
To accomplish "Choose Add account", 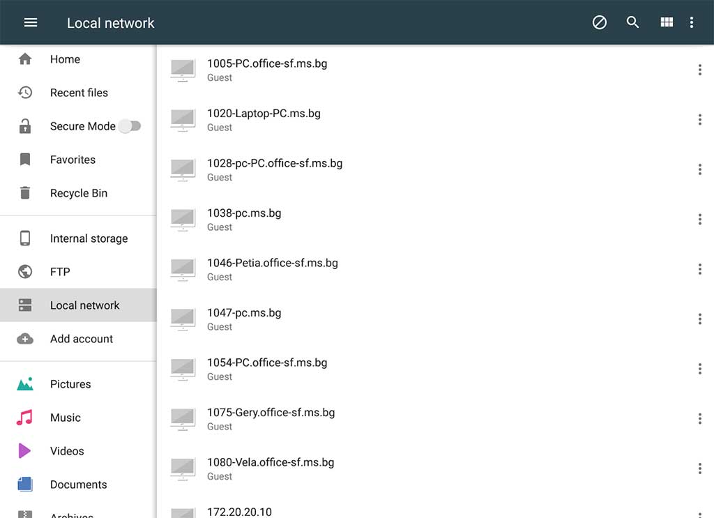I will (x=78, y=339).
